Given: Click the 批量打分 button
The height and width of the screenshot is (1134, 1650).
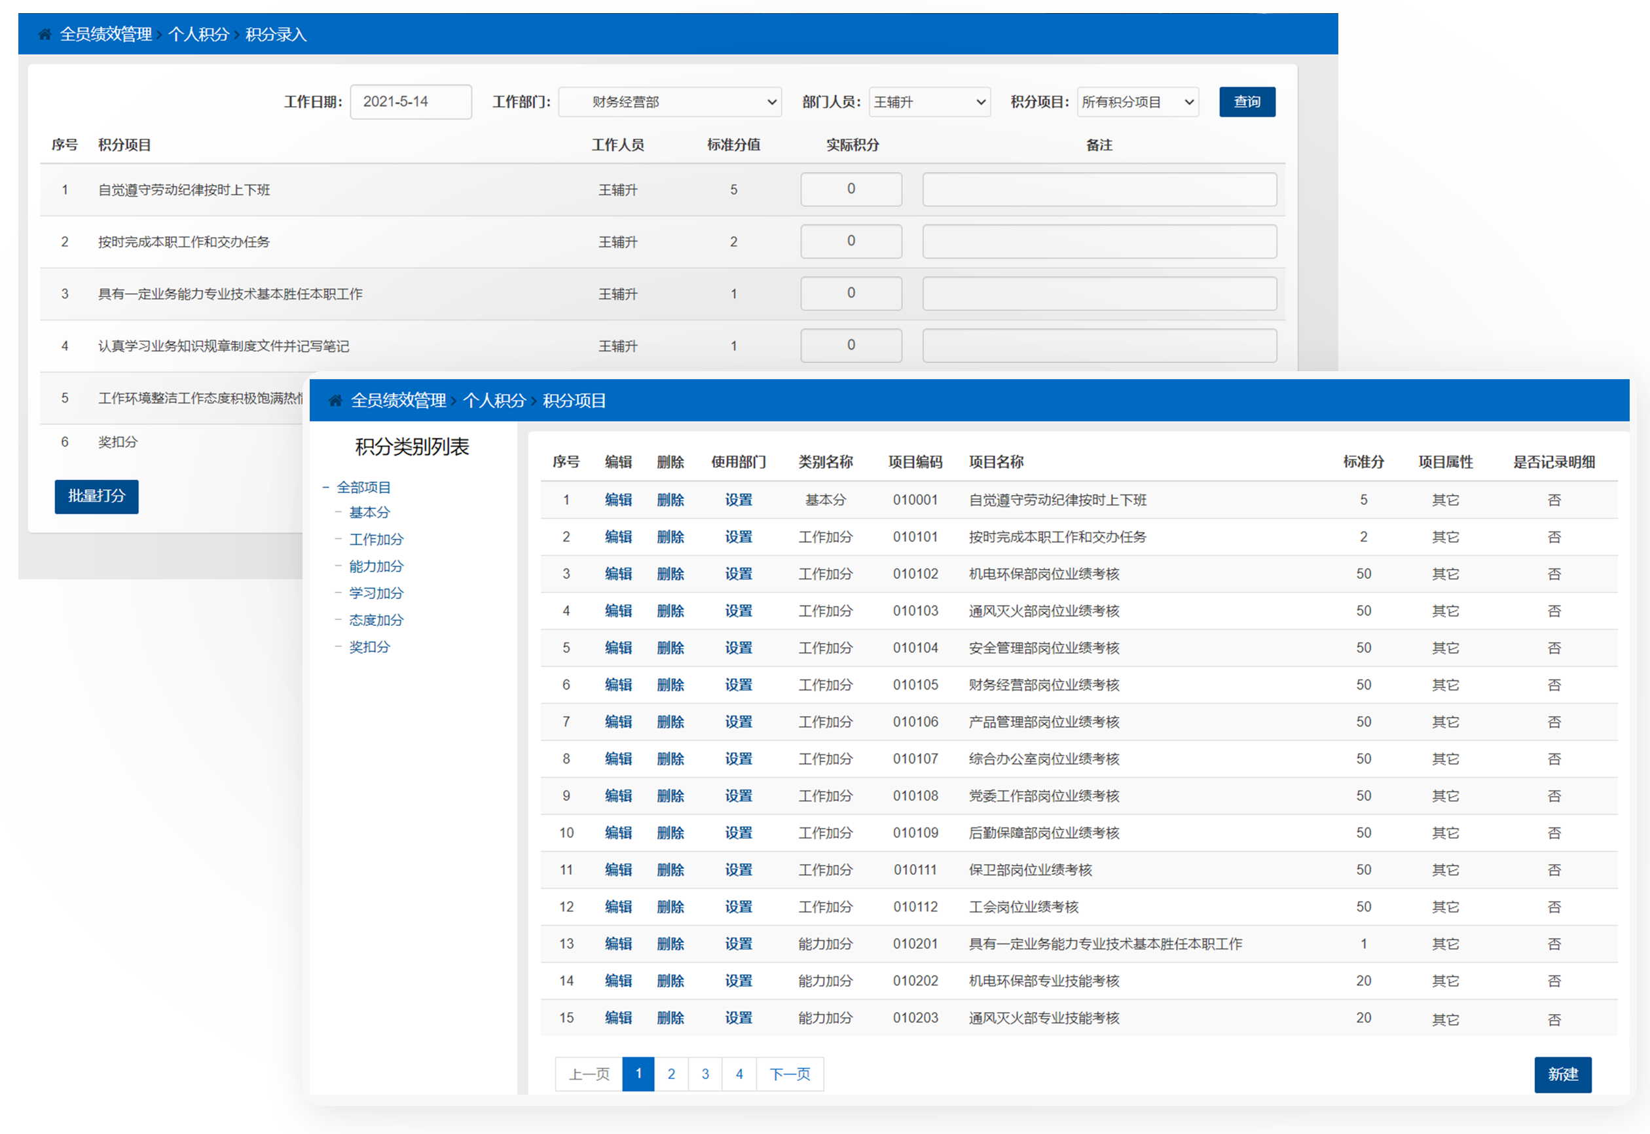Looking at the screenshot, I should (97, 496).
